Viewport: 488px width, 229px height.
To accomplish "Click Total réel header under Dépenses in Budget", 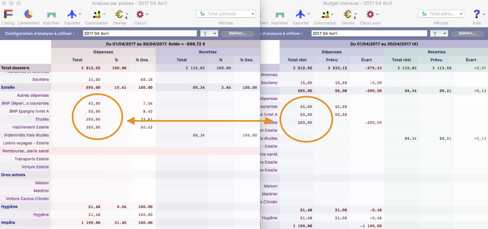I will coord(297,60).
